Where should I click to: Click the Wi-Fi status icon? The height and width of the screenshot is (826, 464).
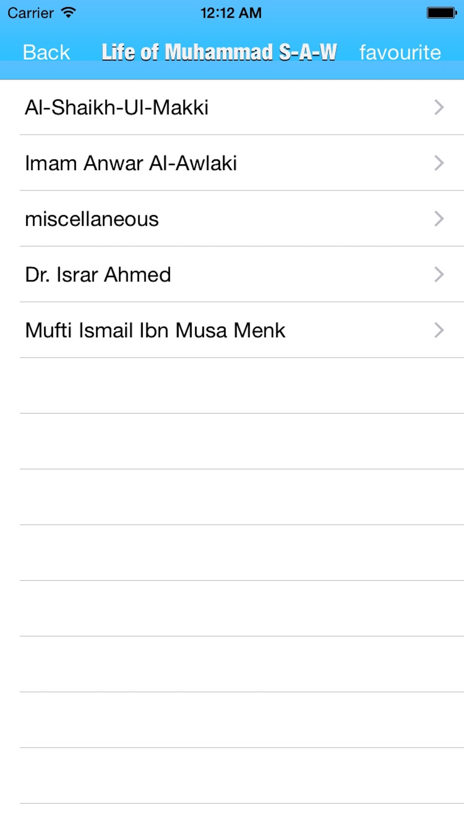tap(68, 13)
